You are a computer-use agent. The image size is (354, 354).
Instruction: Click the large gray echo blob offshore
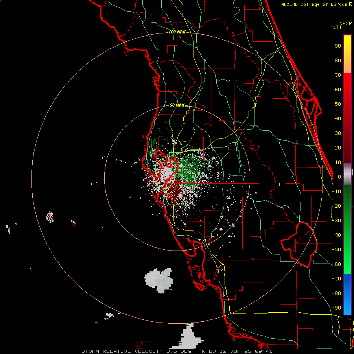(159, 280)
